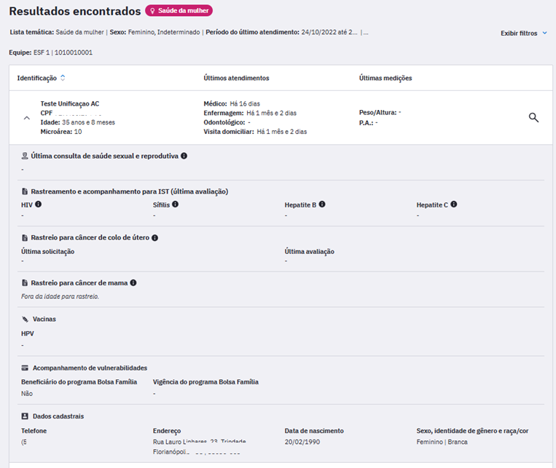The height and width of the screenshot is (468, 556).
Task: Sort the list by Identificação column arrows
Action: [x=63, y=78]
